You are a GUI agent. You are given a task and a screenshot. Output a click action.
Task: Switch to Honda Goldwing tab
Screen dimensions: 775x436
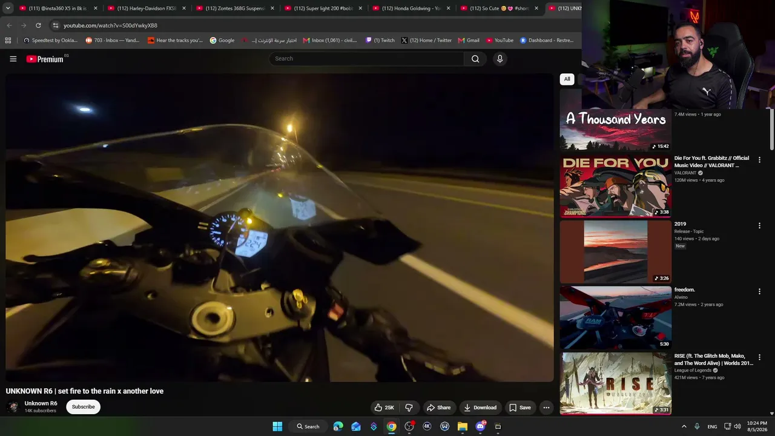(x=412, y=8)
